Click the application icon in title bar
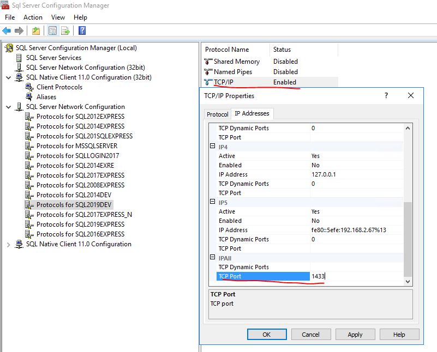The image size is (437, 352). [x=5, y=5]
